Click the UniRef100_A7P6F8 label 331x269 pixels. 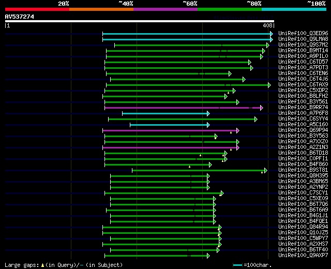point(303,113)
